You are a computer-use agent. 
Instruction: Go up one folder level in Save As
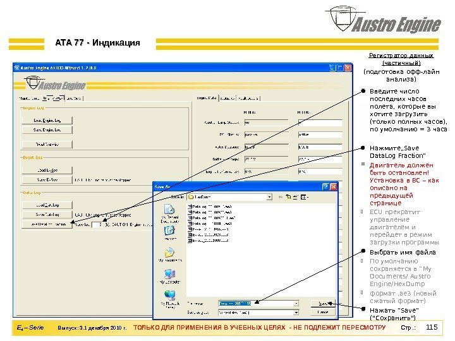point(288,197)
